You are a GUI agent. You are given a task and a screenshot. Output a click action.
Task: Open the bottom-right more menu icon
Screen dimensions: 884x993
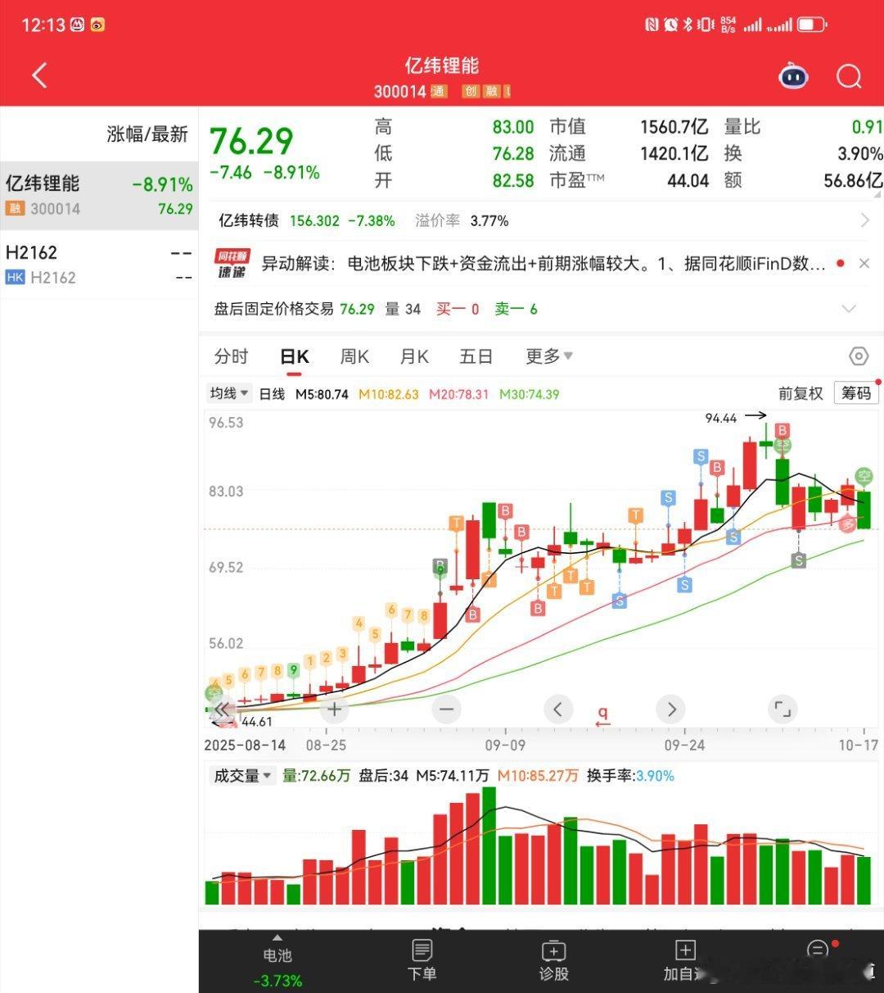[x=817, y=950]
